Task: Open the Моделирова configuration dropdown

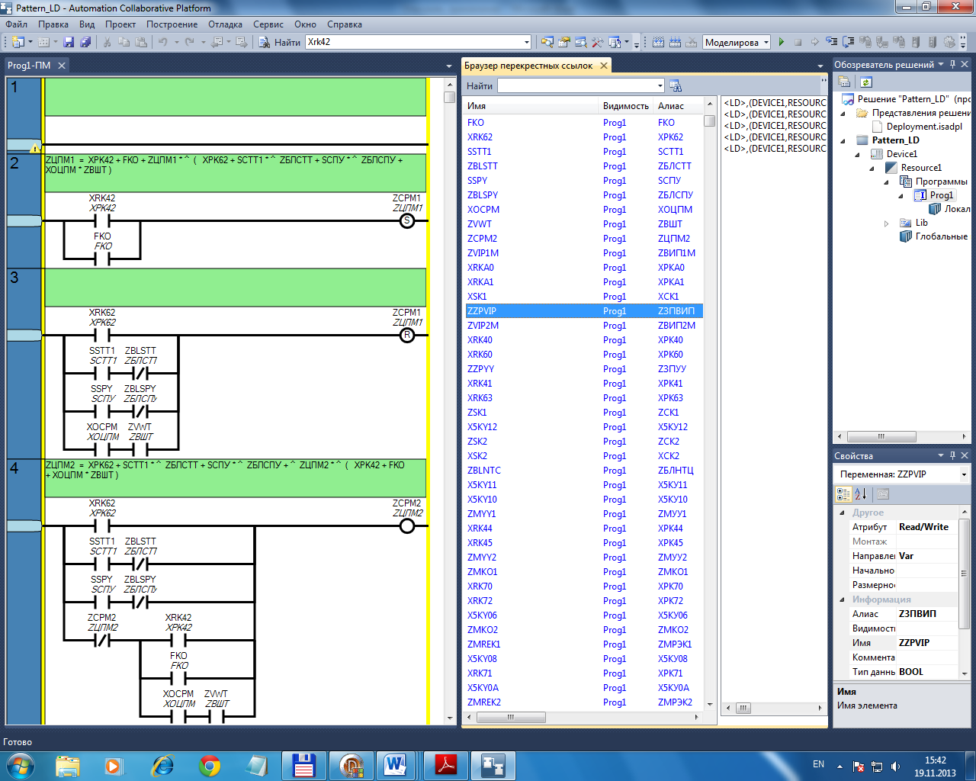Action: (766, 43)
